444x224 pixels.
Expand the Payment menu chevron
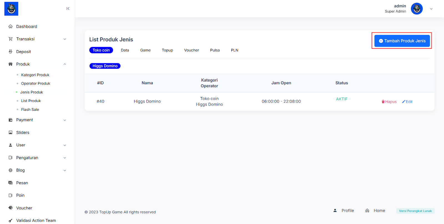65,120
